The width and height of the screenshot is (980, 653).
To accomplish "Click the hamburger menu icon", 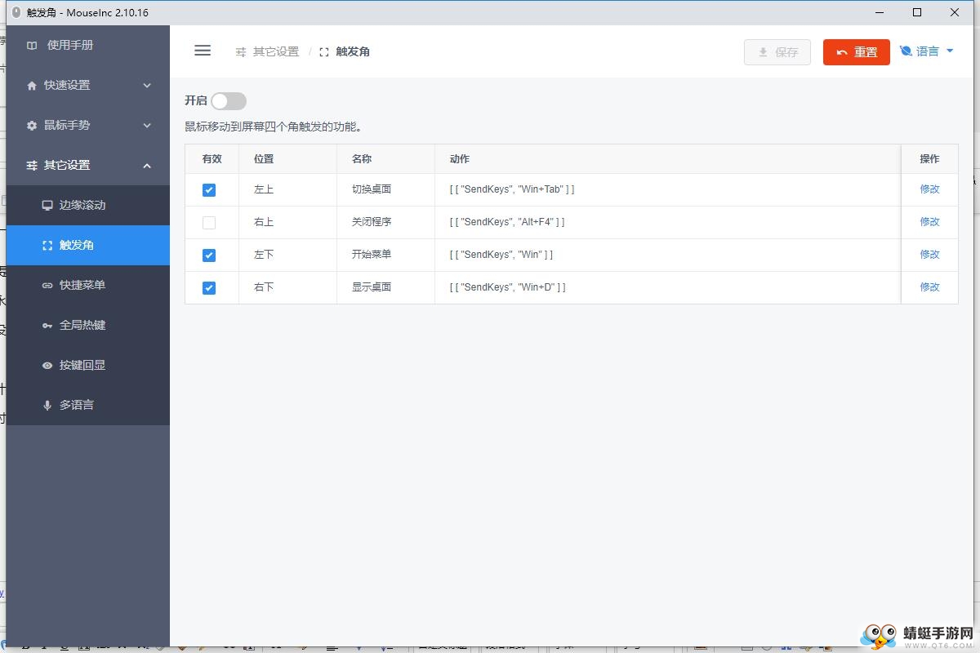I will (x=203, y=51).
